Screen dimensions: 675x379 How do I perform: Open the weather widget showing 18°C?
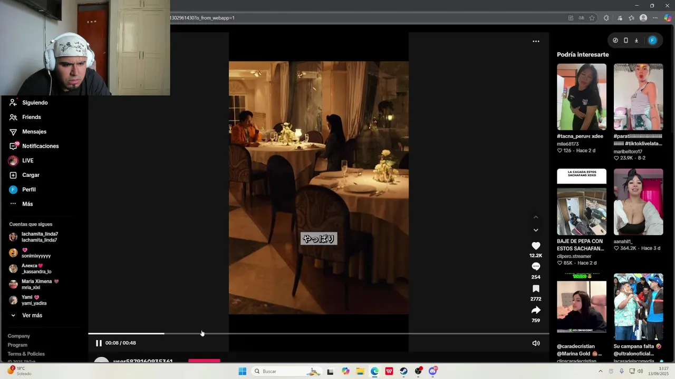pos(20,371)
